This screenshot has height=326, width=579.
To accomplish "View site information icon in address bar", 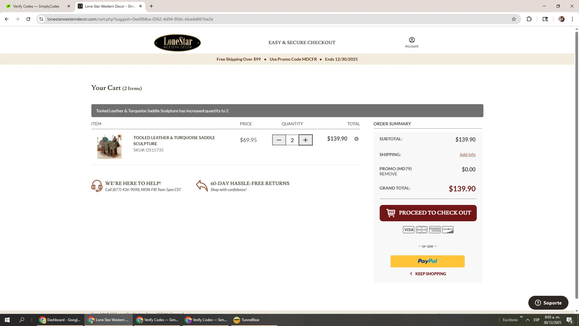I will (x=41, y=19).
